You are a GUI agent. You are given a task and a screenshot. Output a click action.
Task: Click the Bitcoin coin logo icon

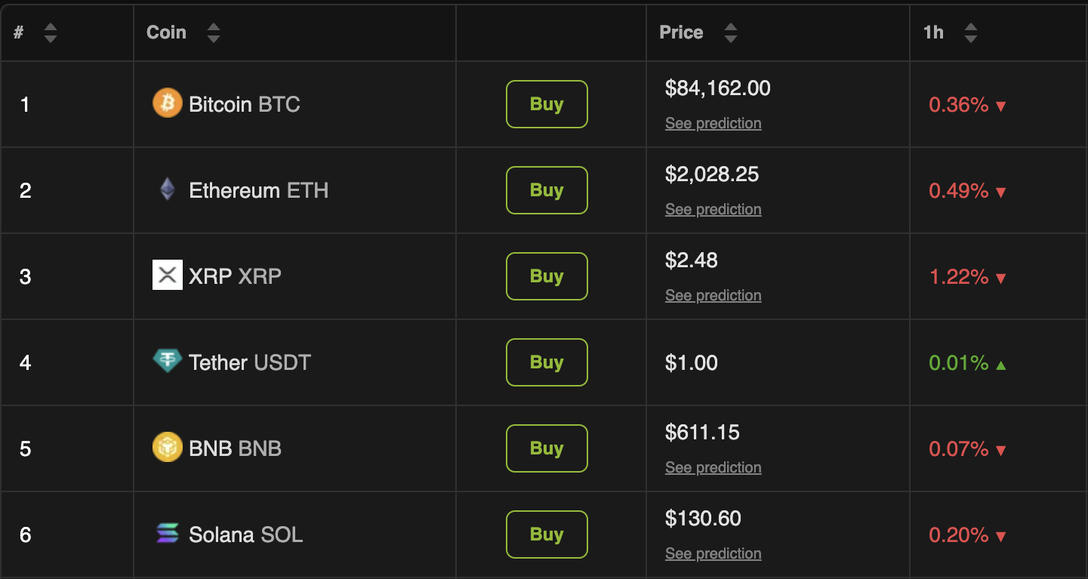[167, 103]
